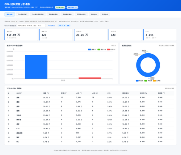Click the SKA dashboard title in the header
Image resolution: width=181 pixels, height=155 pixels.
pyautogui.click(x=17, y=4)
